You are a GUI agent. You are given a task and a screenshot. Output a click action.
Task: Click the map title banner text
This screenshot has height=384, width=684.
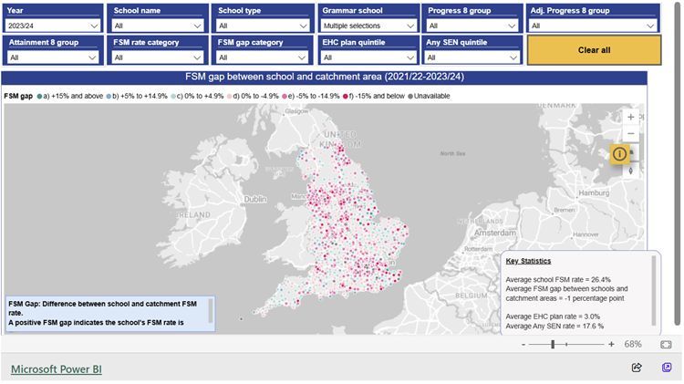coord(324,77)
